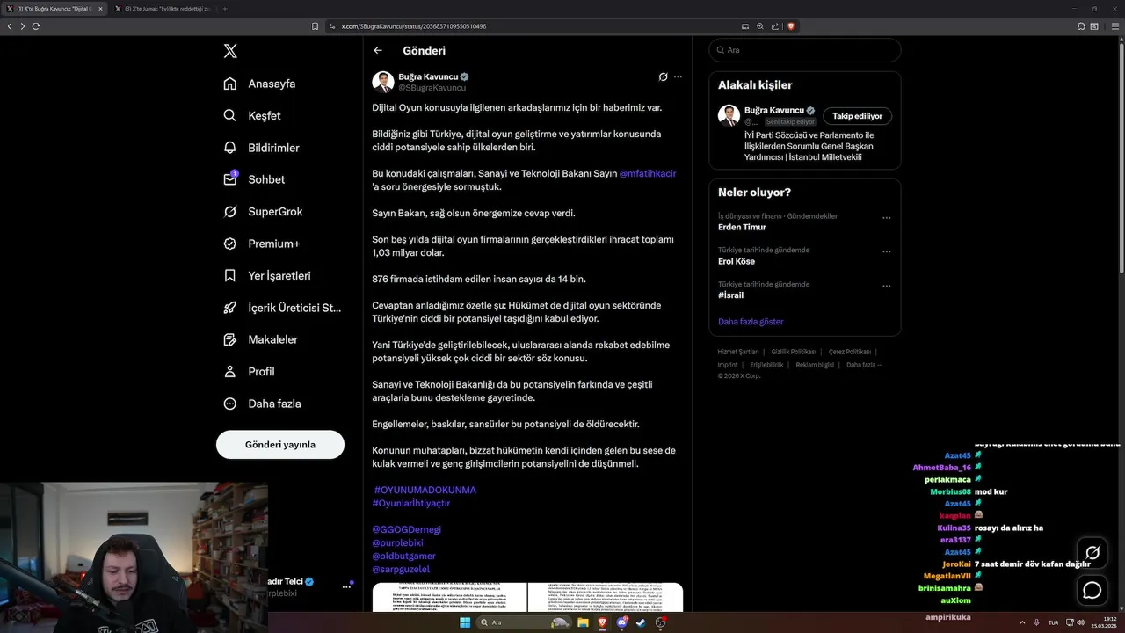Open browser hamburger menu
The image size is (1125, 633).
click(x=1115, y=26)
